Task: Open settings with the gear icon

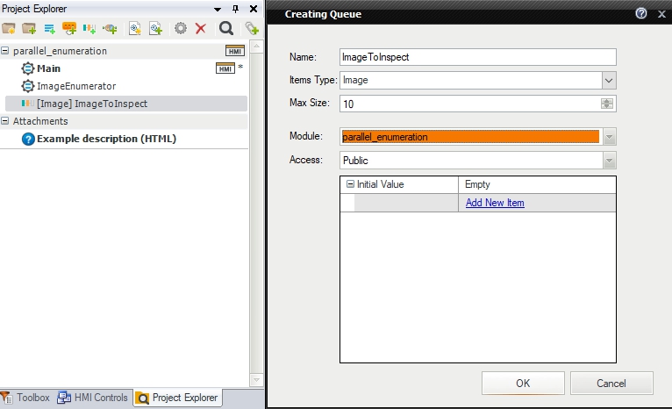Action: 181,29
